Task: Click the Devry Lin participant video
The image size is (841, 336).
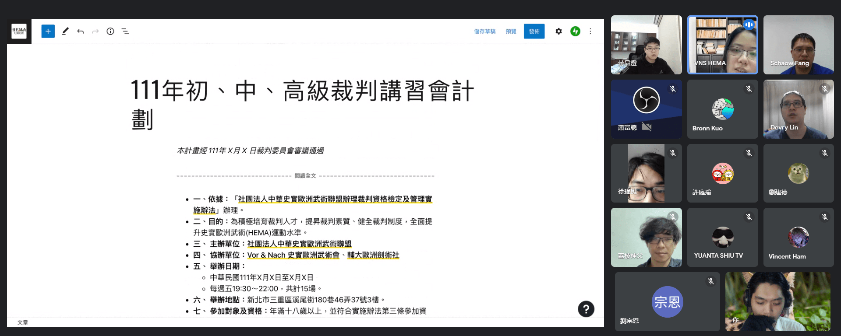Action: point(798,109)
